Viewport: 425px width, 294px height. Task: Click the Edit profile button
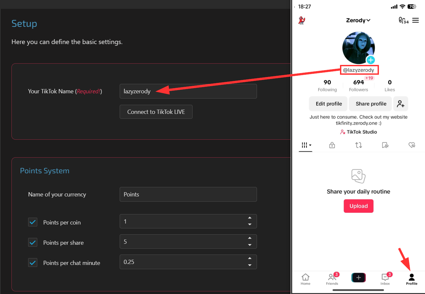pyautogui.click(x=329, y=104)
